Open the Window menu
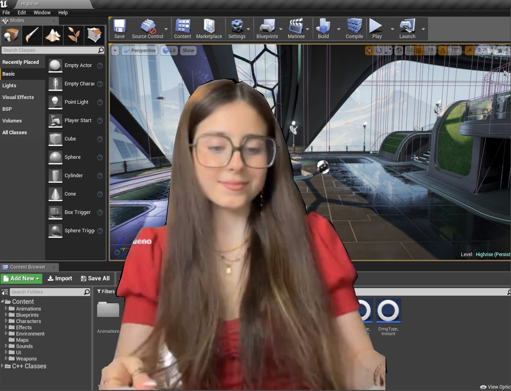This screenshot has height=391, width=511. pyautogui.click(x=42, y=13)
